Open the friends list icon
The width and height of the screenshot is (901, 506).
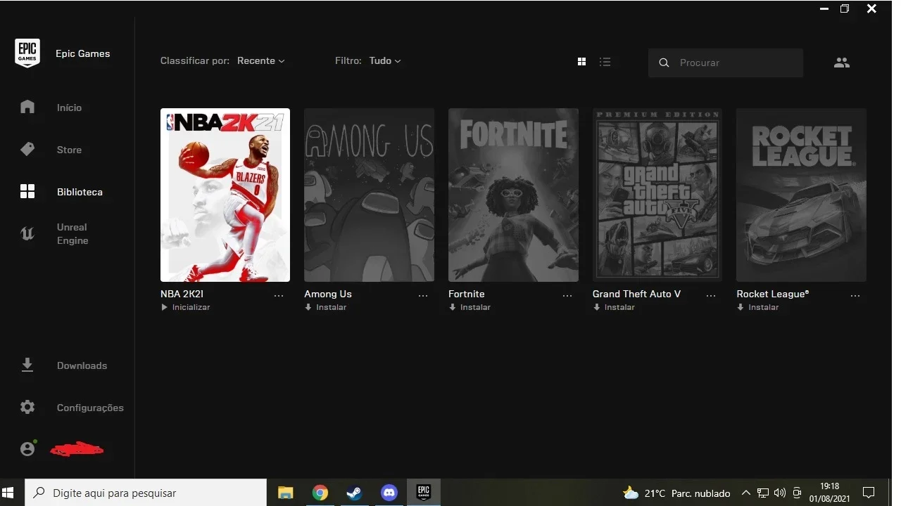pyautogui.click(x=842, y=63)
